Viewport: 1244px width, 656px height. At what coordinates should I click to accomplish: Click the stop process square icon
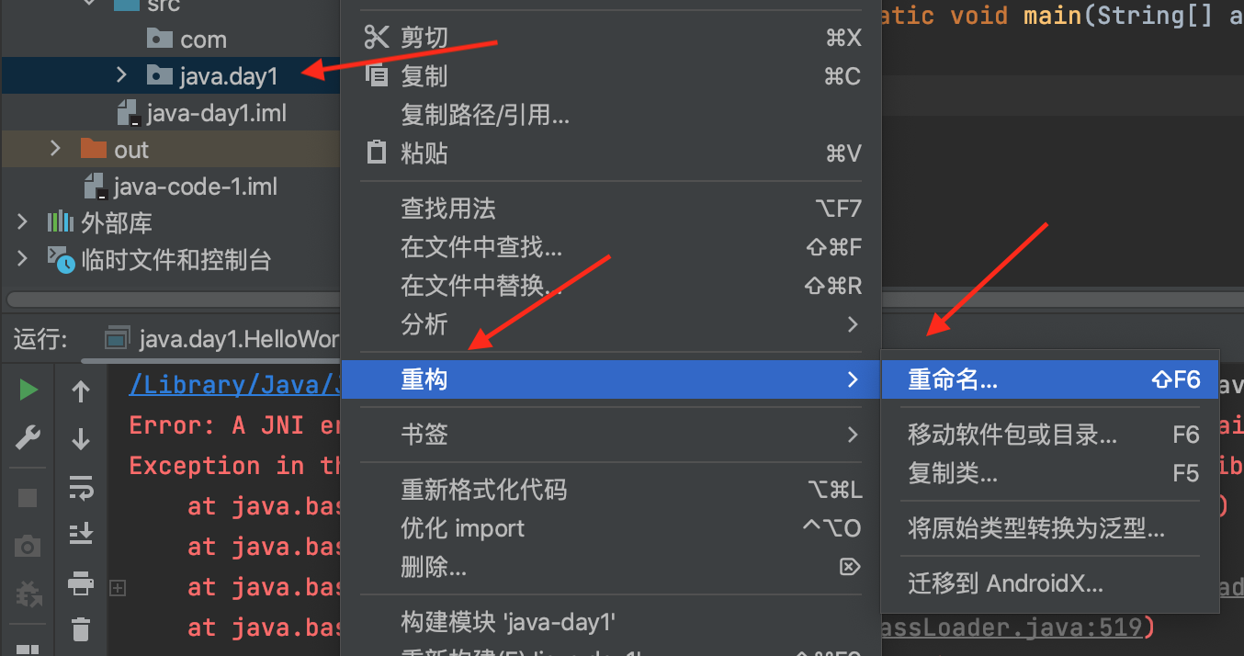click(28, 498)
